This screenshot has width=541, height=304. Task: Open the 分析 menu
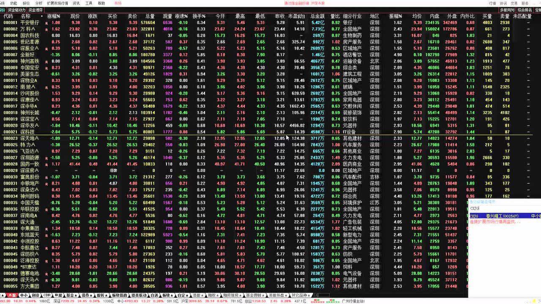click(x=39, y=3)
